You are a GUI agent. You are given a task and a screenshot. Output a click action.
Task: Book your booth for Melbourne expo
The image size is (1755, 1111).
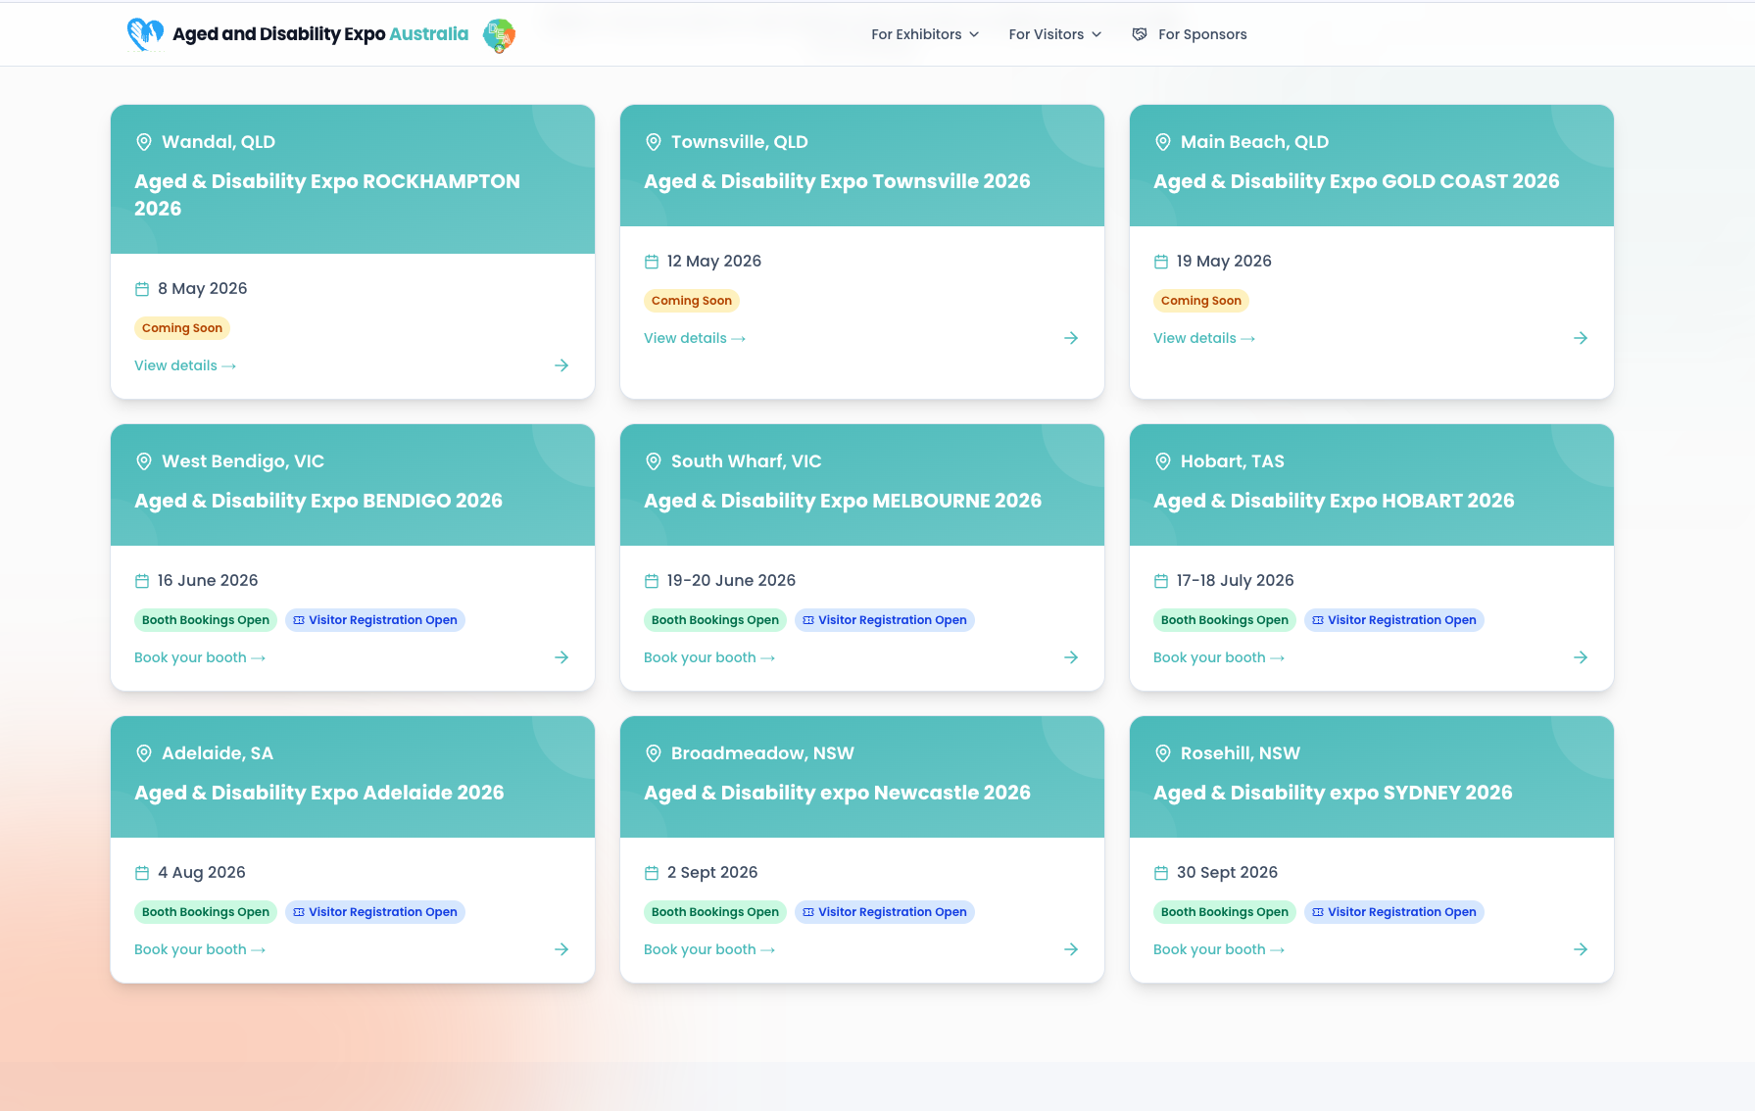coord(709,657)
